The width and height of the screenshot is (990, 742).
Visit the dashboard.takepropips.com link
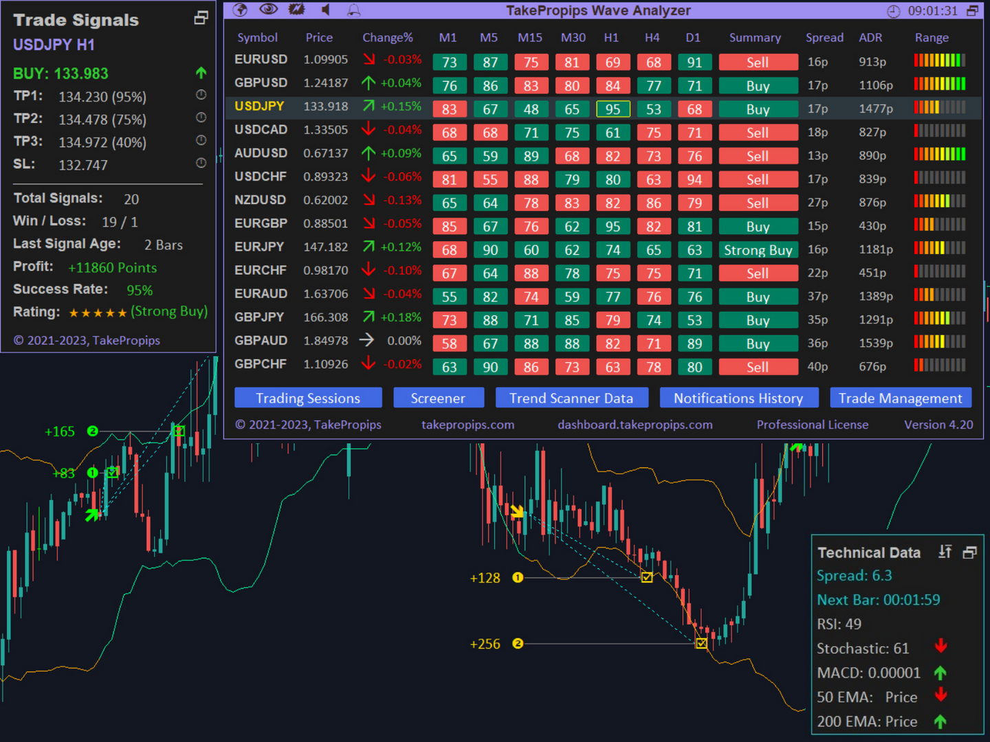[635, 425]
